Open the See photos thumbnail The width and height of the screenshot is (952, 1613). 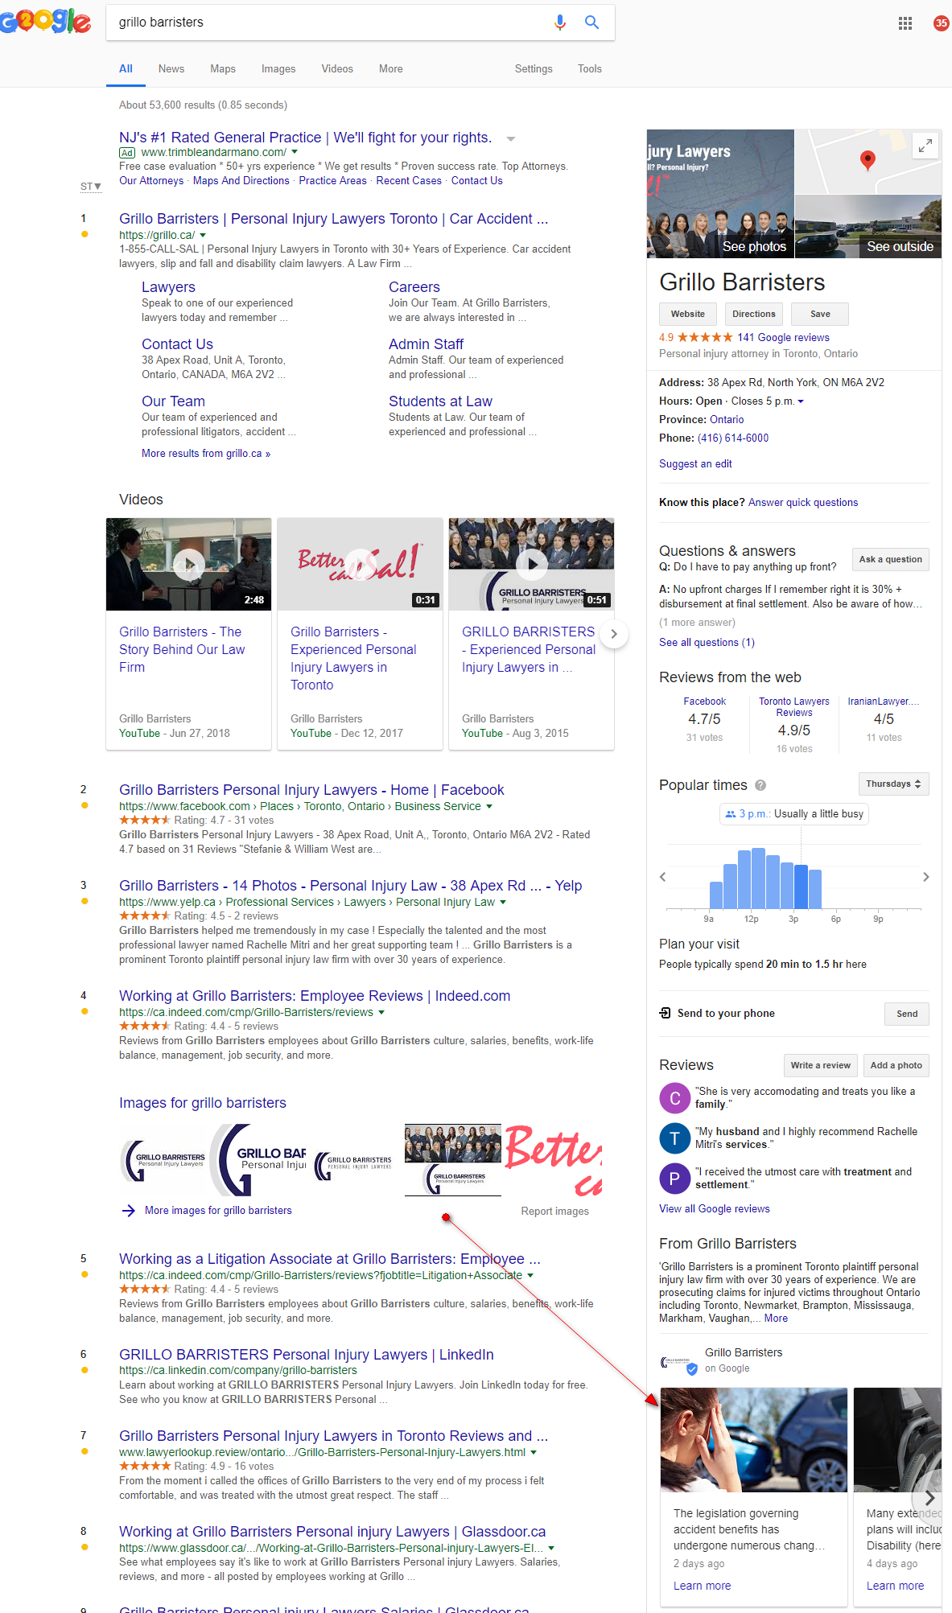coord(720,194)
